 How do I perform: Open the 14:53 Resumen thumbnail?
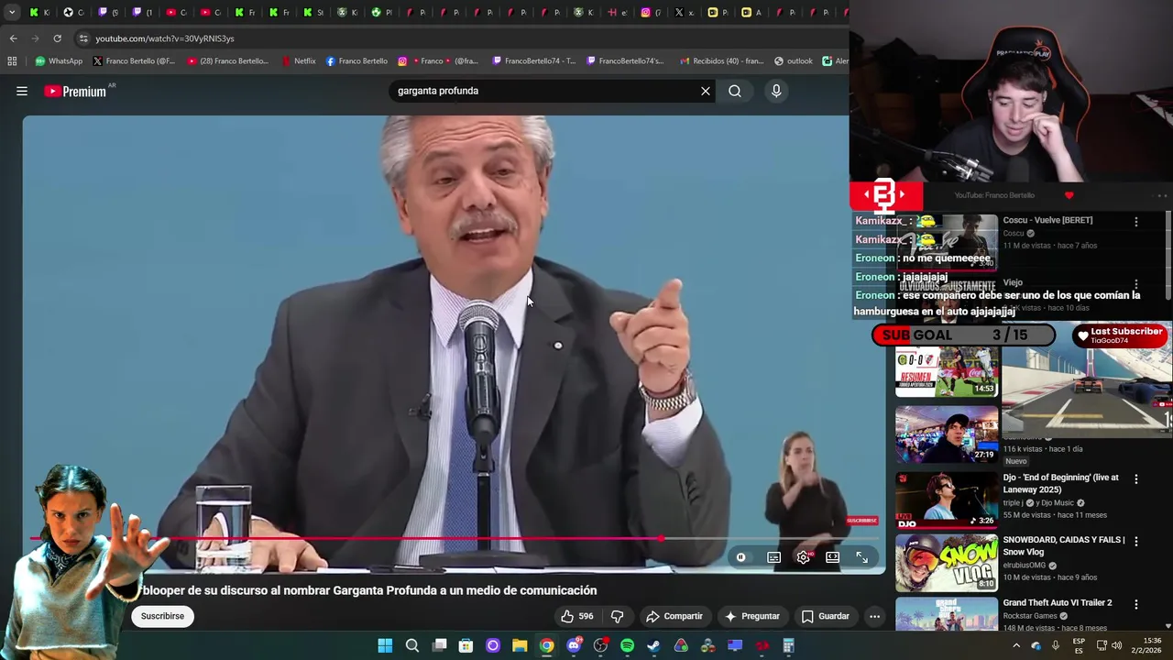coord(947,369)
